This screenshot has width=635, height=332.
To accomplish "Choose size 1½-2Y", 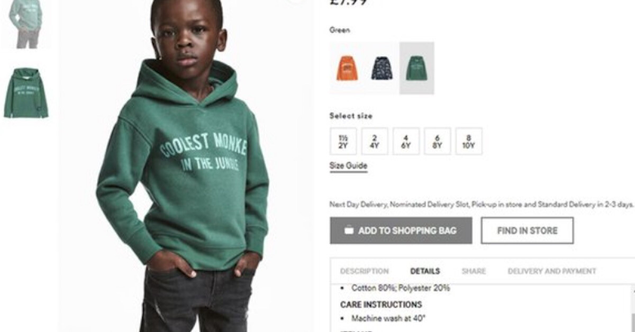I will (343, 141).
